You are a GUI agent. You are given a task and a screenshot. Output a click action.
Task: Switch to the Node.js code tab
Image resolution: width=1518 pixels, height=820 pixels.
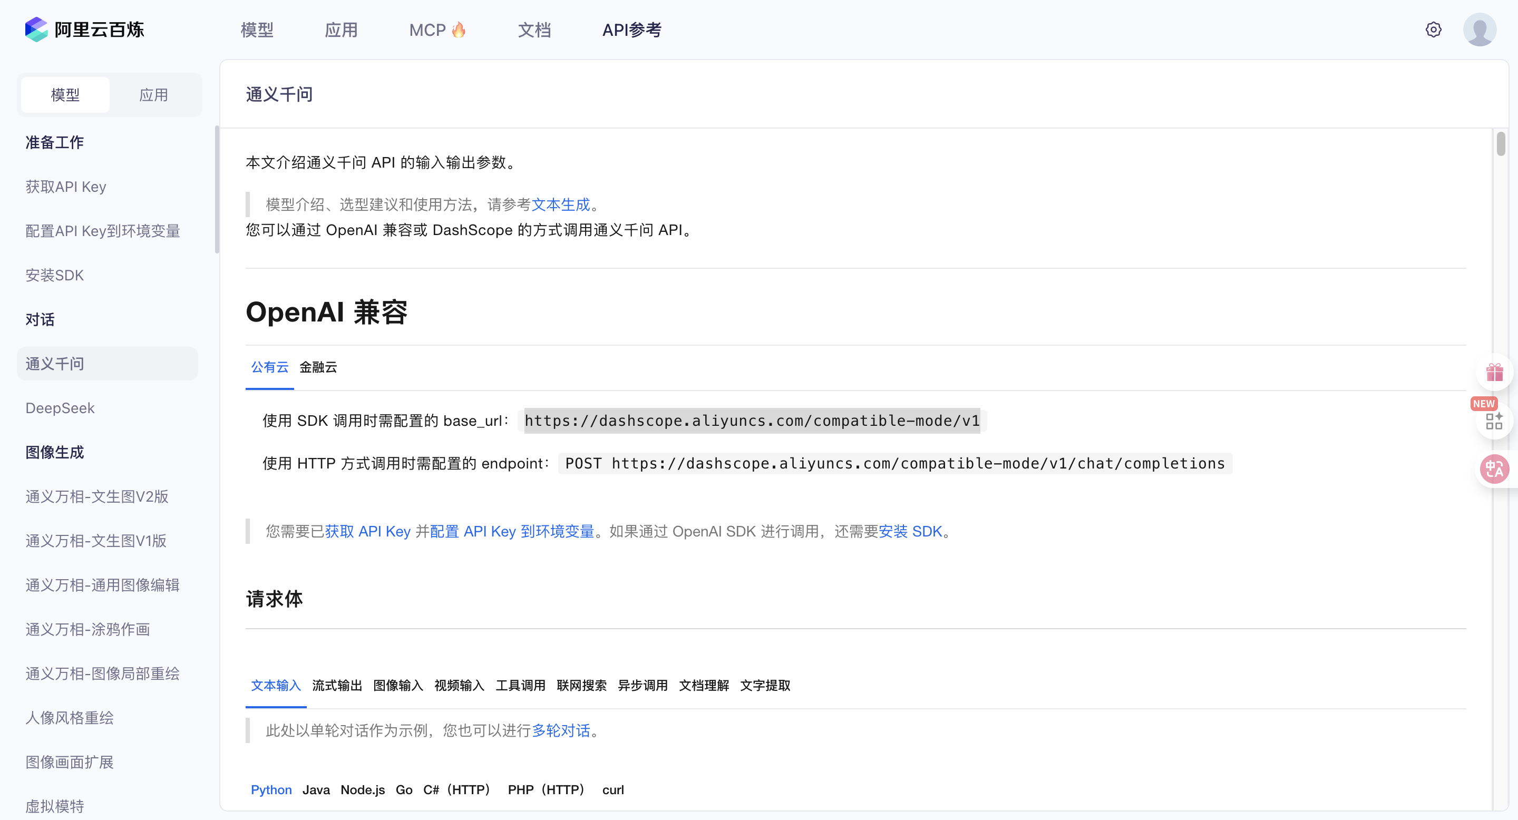[363, 790]
